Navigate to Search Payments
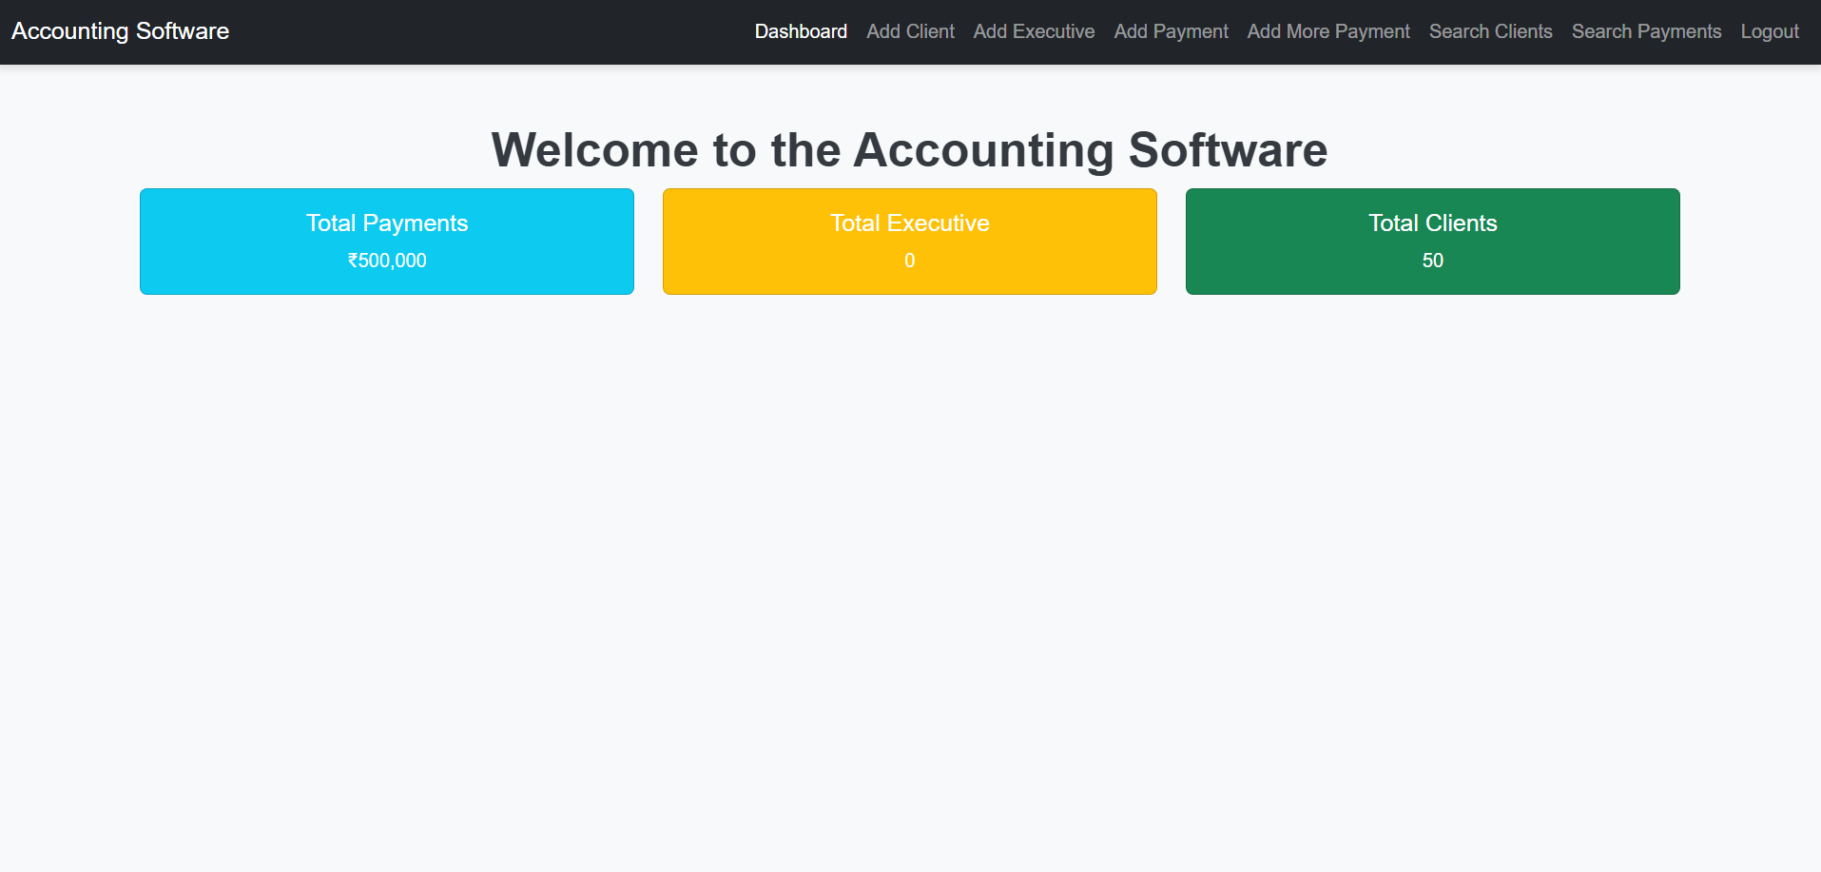The image size is (1821, 872). (x=1645, y=31)
